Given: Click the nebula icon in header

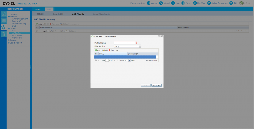Looking at the screenshot, I should click(x=241, y=3).
